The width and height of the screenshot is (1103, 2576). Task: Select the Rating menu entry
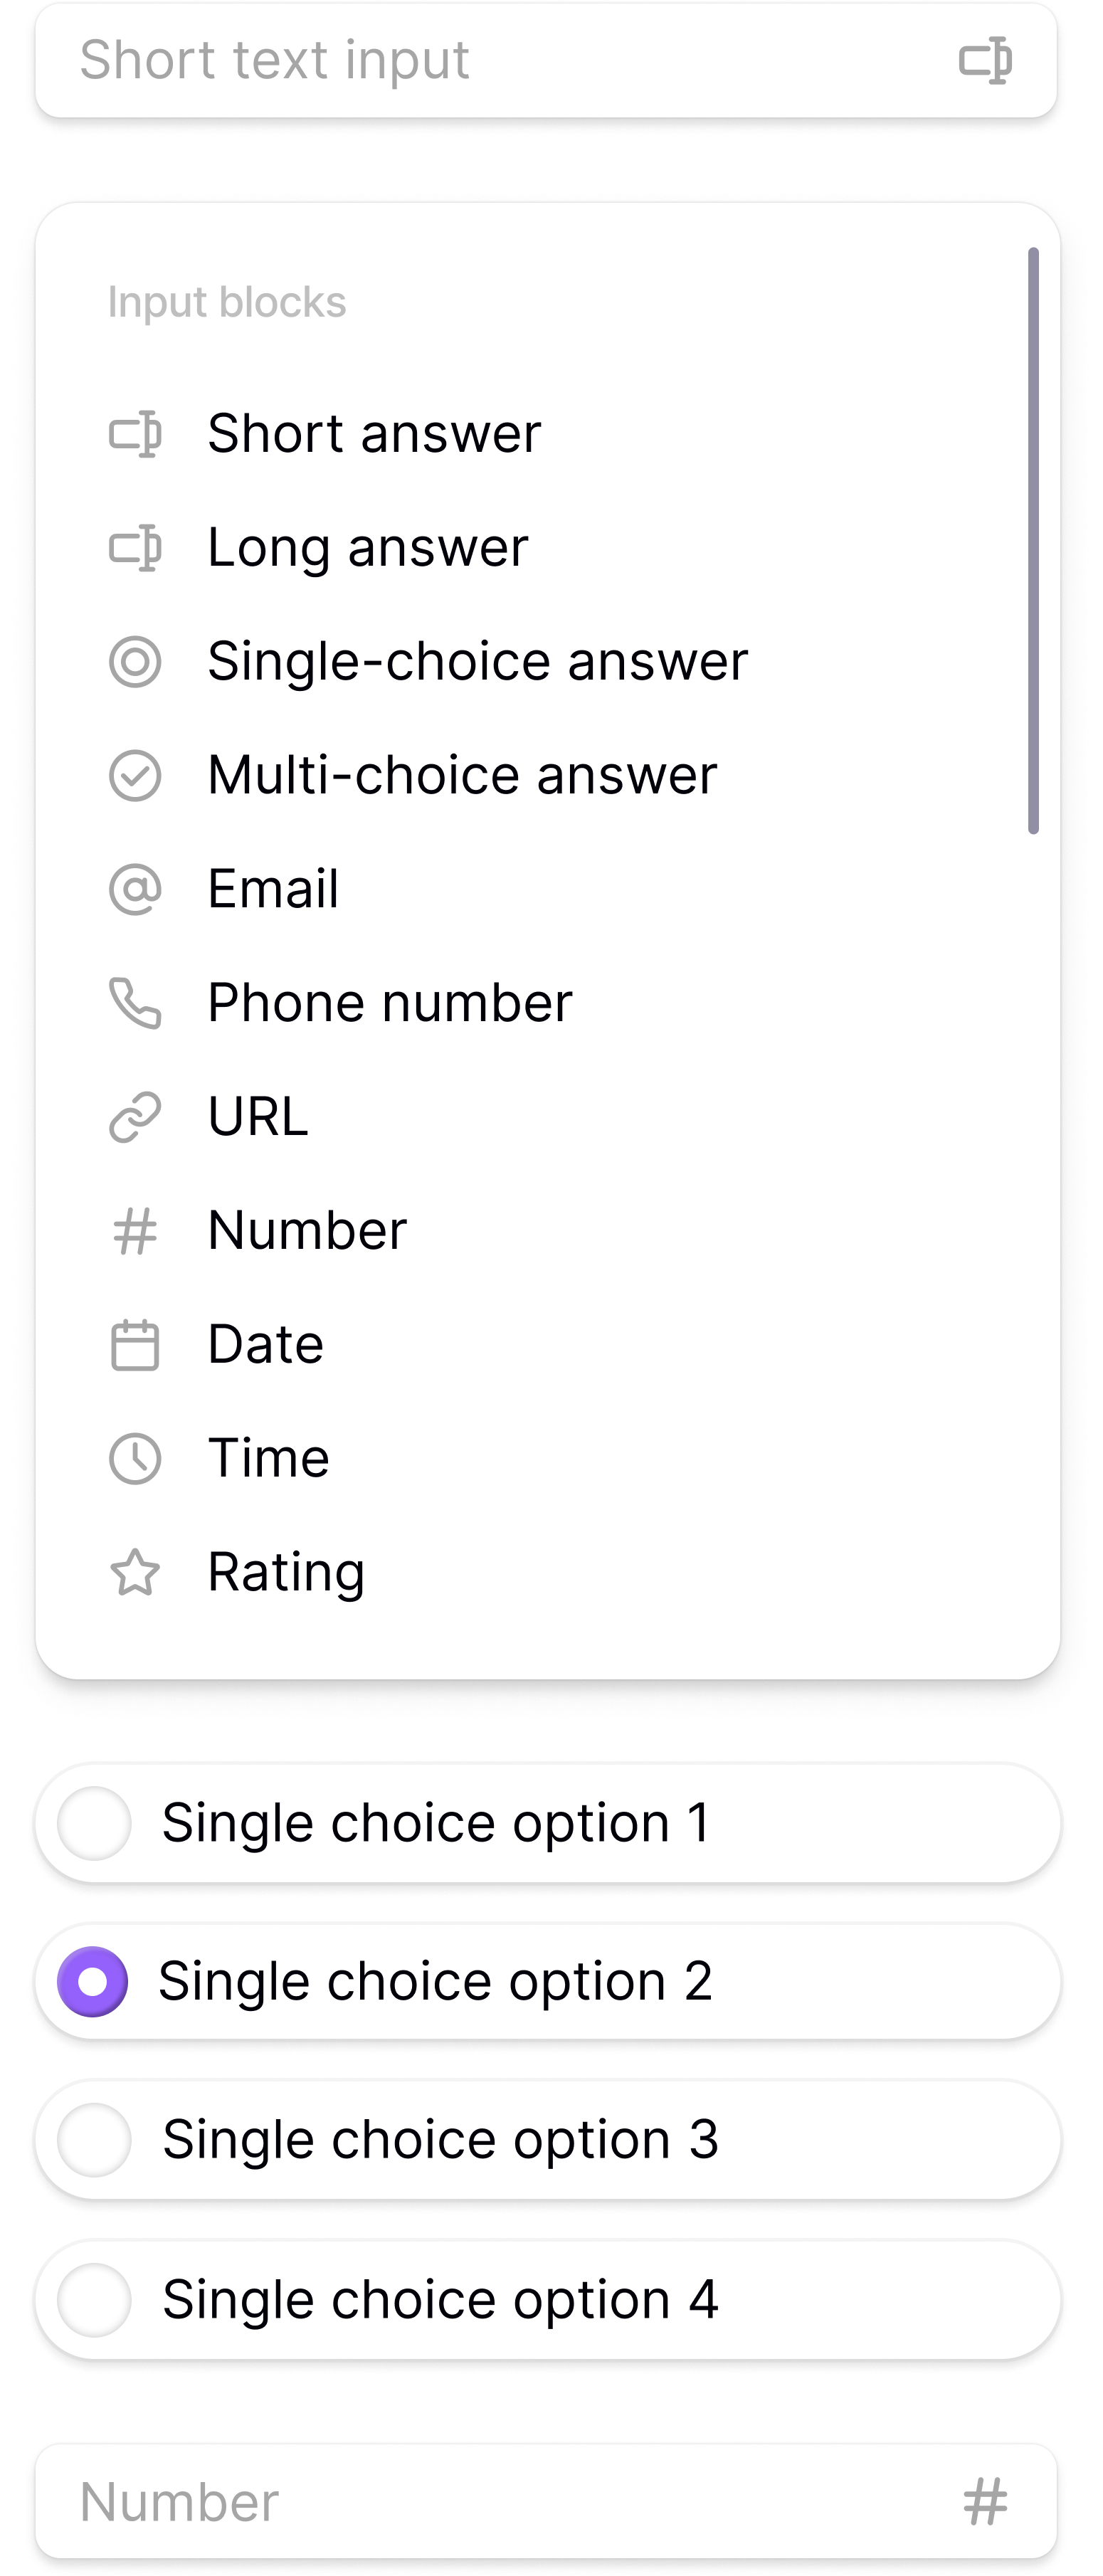tap(286, 1572)
